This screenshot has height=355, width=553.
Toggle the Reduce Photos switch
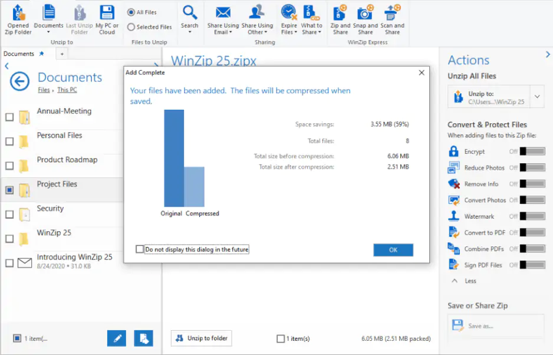point(532,167)
